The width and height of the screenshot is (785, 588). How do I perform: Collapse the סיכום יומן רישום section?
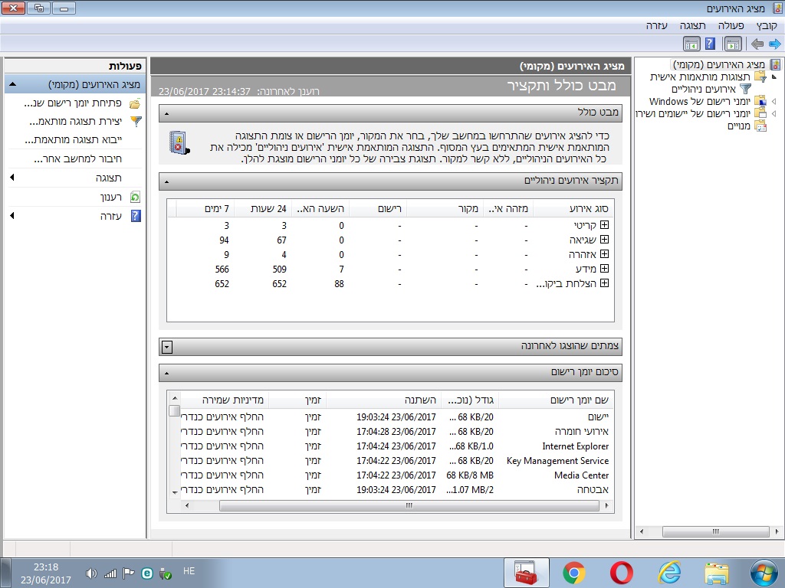click(166, 373)
